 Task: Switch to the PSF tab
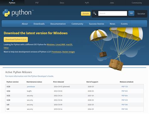[x=37, y=3]
